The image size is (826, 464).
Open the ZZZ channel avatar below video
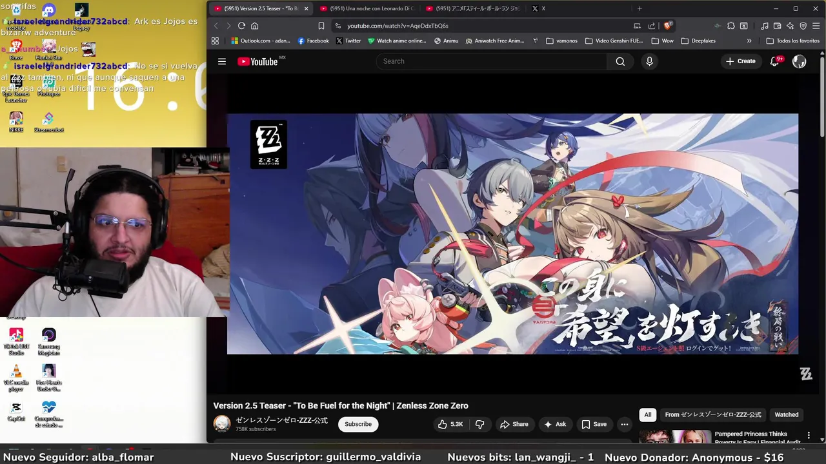click(x=222, y=423)
